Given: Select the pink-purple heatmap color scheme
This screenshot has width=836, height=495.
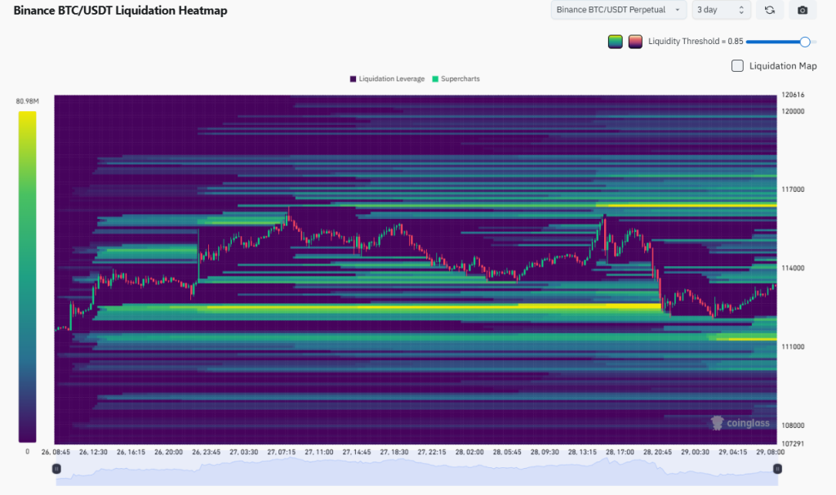Looking at the screenshot, I should (x=635, y=42).
